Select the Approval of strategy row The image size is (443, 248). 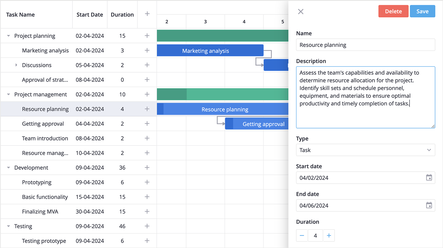[x=78, y=80]
